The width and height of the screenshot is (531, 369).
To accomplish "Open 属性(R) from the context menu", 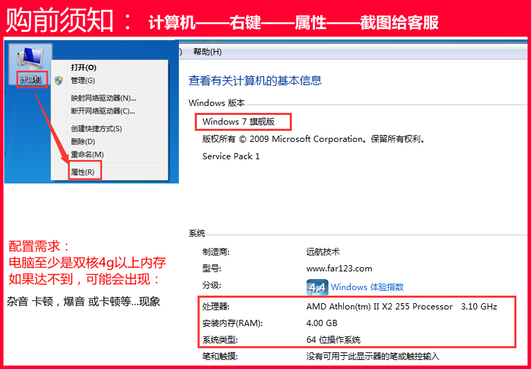I will coord(82,172).
